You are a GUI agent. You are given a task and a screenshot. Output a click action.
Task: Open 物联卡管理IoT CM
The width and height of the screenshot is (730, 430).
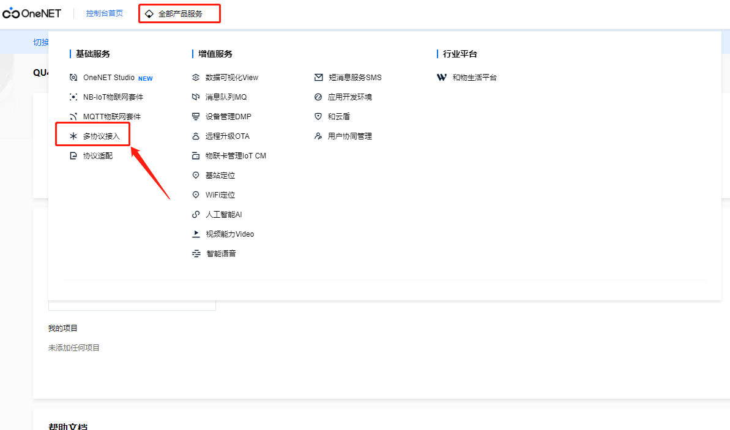(x=236, y=156)
